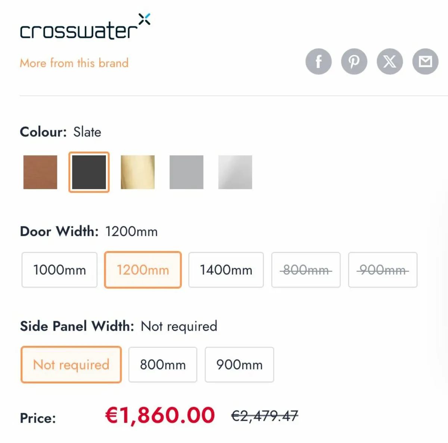Share product on X (Twitter)
This screenshot has width=448, height=443.
pyautogui.click(x=389, y=61)
